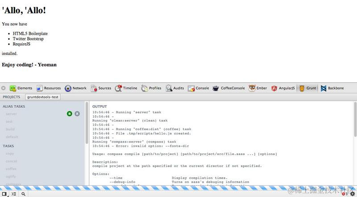Run the server alias task
Screen dimensions: 357x197
[x=12, y=114]
